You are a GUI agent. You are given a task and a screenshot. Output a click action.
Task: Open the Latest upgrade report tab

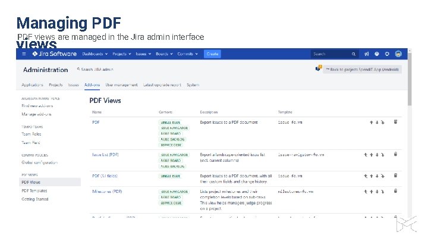click(162, 84)
